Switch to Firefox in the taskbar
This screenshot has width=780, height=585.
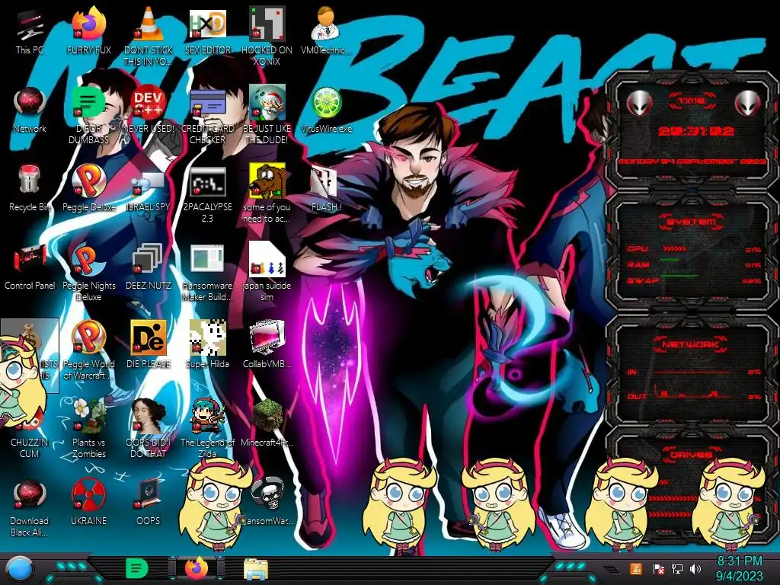[x=197, y=568]
